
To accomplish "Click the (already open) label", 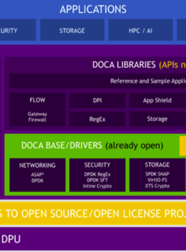I will [x=134, y=146].
